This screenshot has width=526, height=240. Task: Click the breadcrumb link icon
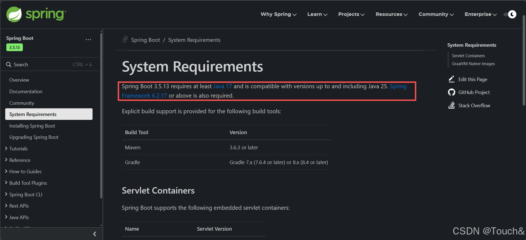pyautogui.click(x=125, y=40)
